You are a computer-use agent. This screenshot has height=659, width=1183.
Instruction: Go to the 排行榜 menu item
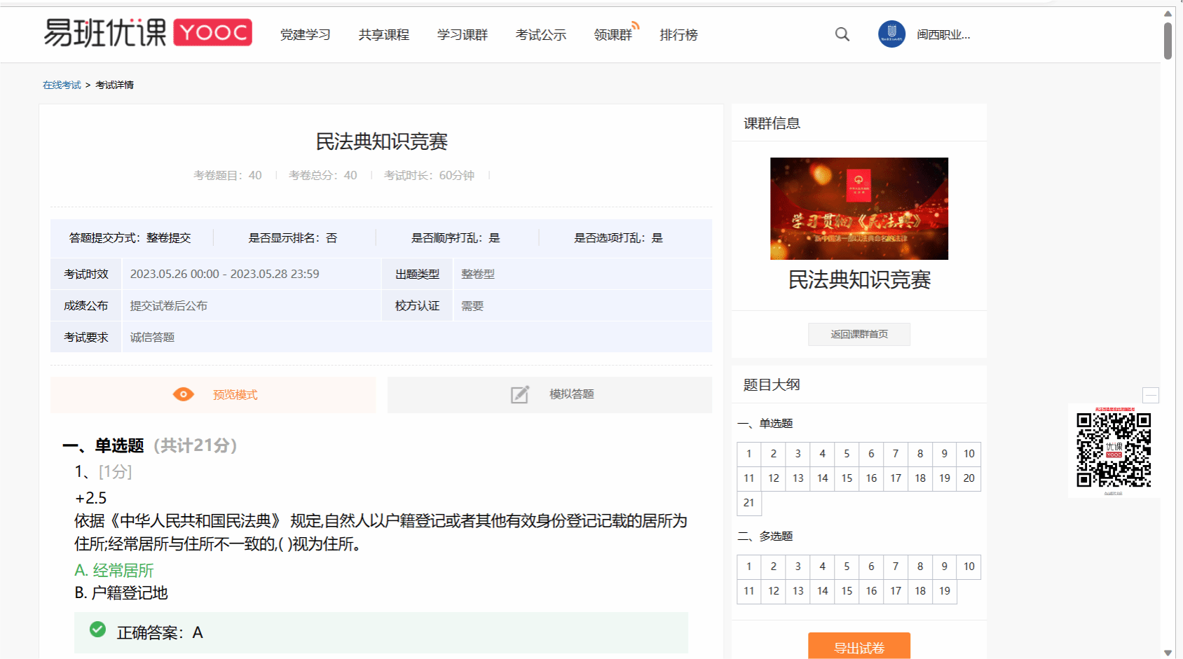[x=678, y=35]
